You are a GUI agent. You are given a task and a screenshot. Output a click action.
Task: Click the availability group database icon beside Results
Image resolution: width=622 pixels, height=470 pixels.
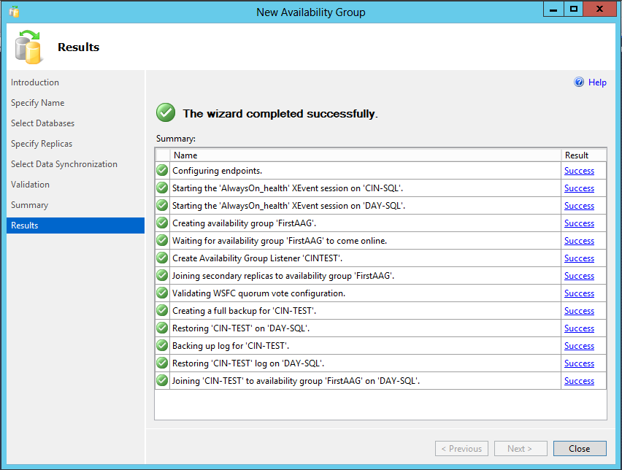(x=28, y=47)
